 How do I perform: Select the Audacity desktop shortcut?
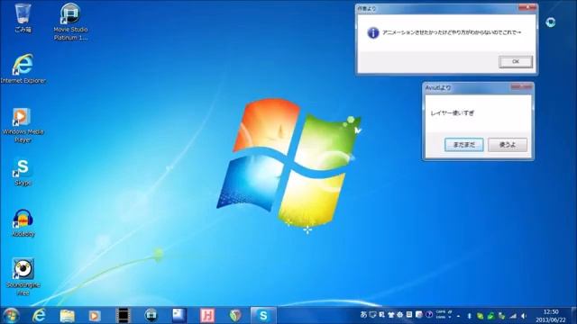(x=23, y=222)
